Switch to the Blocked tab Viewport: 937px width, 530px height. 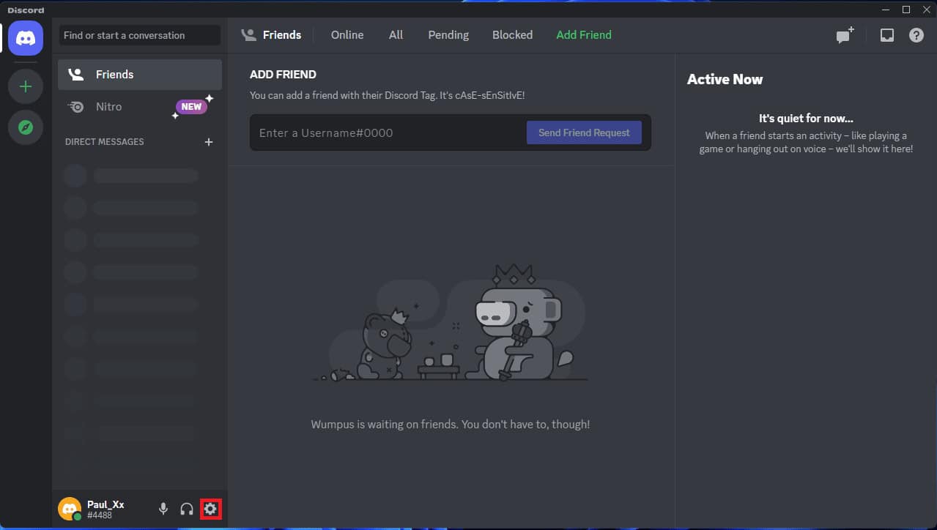(512, 35)
